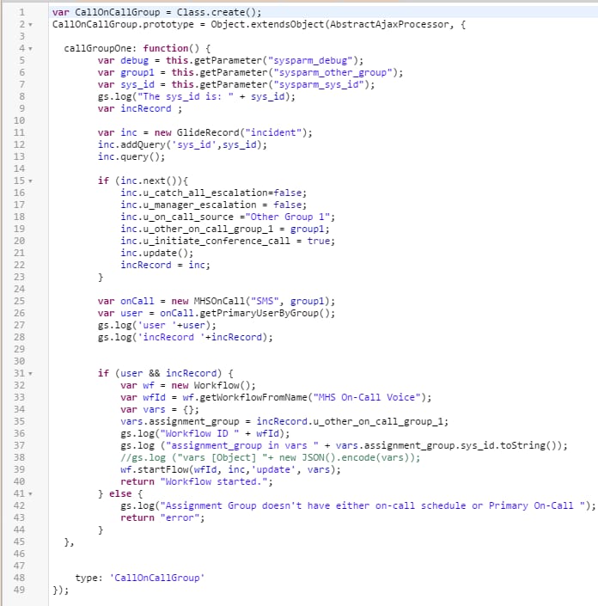The width and height of the screenshot is (598, 606).
Task: Click the "incident" table name string
Action: point(273,132)
